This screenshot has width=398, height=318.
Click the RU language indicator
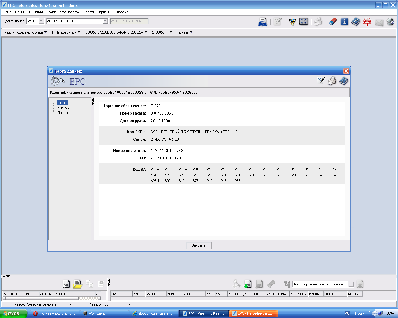[x=347, y=313]
